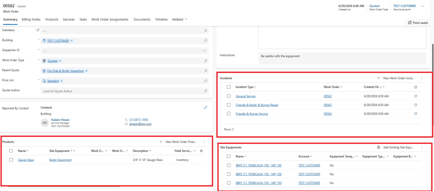Open Description column menu in Products
The image size is (434, 191).
coord(142,151)
